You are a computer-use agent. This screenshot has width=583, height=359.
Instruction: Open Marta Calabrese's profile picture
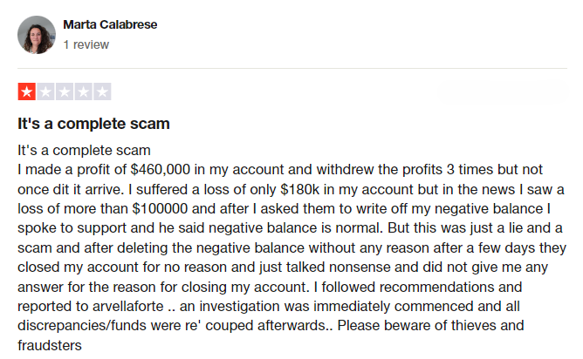pyautogui.click(x=37, y=35)
